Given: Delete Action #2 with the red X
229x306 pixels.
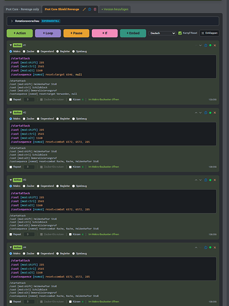Looking at the screenshot, I should (x=215, y=113).
